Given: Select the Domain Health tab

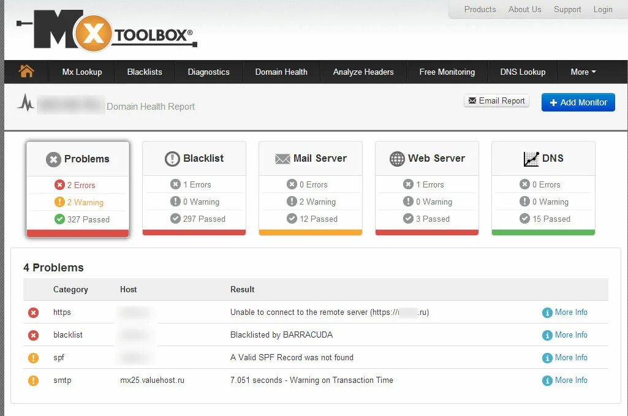Looking at the screenshot, I should tap(281, 72).
